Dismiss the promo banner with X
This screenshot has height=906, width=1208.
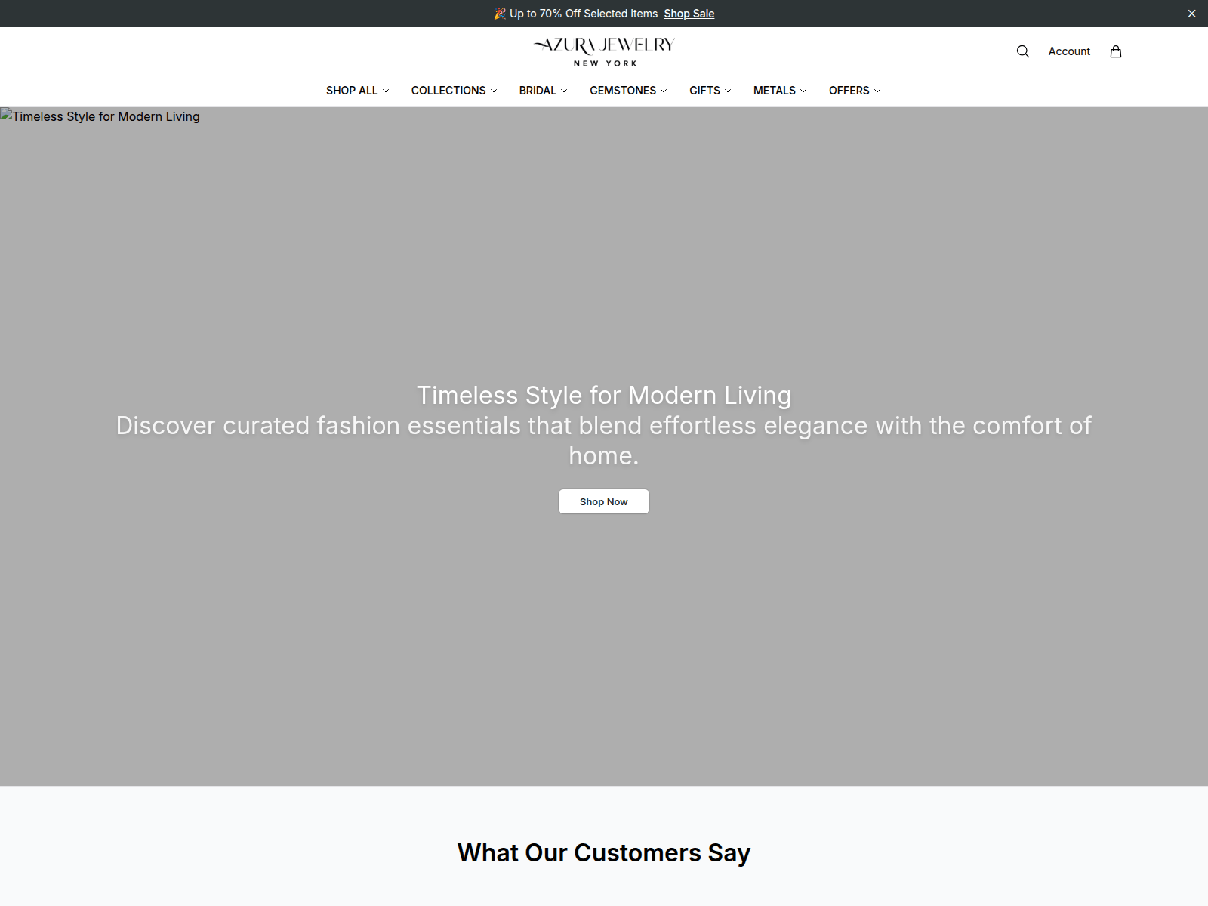[1191, 14]
